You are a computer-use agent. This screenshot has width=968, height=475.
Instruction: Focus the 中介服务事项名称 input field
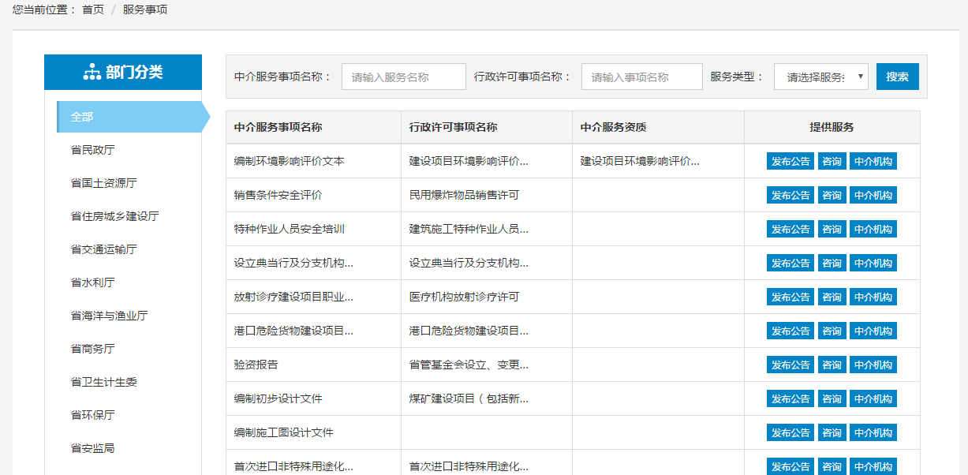403,77
